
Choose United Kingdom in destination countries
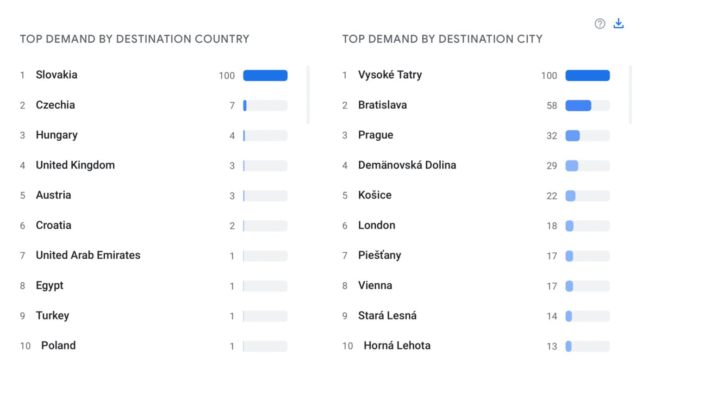[x=75, y=165]
